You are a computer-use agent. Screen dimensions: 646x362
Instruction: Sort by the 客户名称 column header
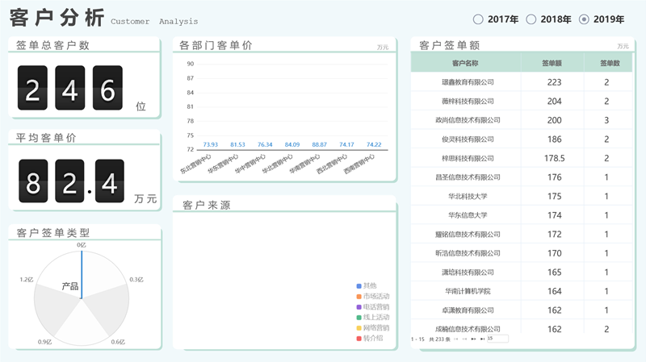pyautogui.click(x=466, y=63)
